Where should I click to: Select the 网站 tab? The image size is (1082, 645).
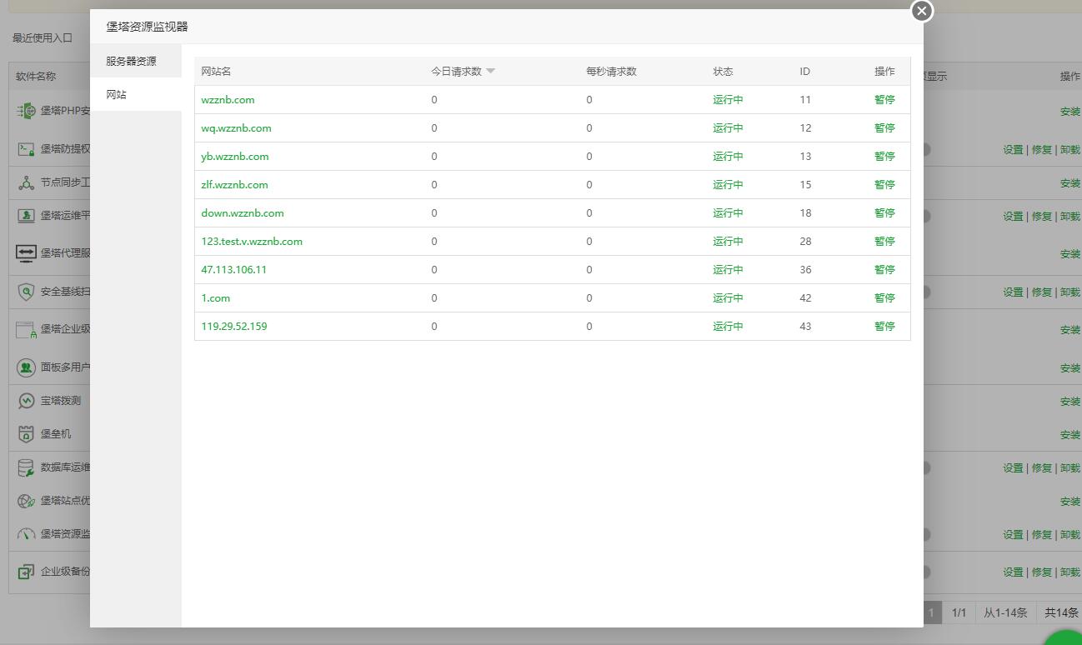click(x=136, y=94)
